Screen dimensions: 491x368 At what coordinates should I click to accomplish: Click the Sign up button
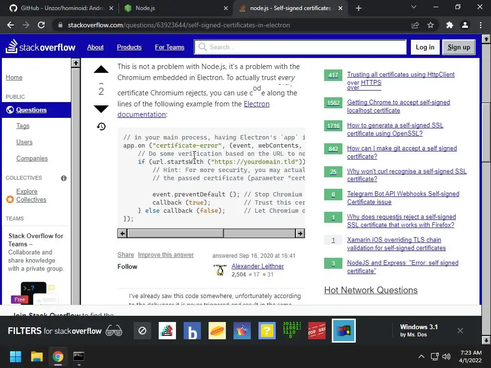click(459, 47)
